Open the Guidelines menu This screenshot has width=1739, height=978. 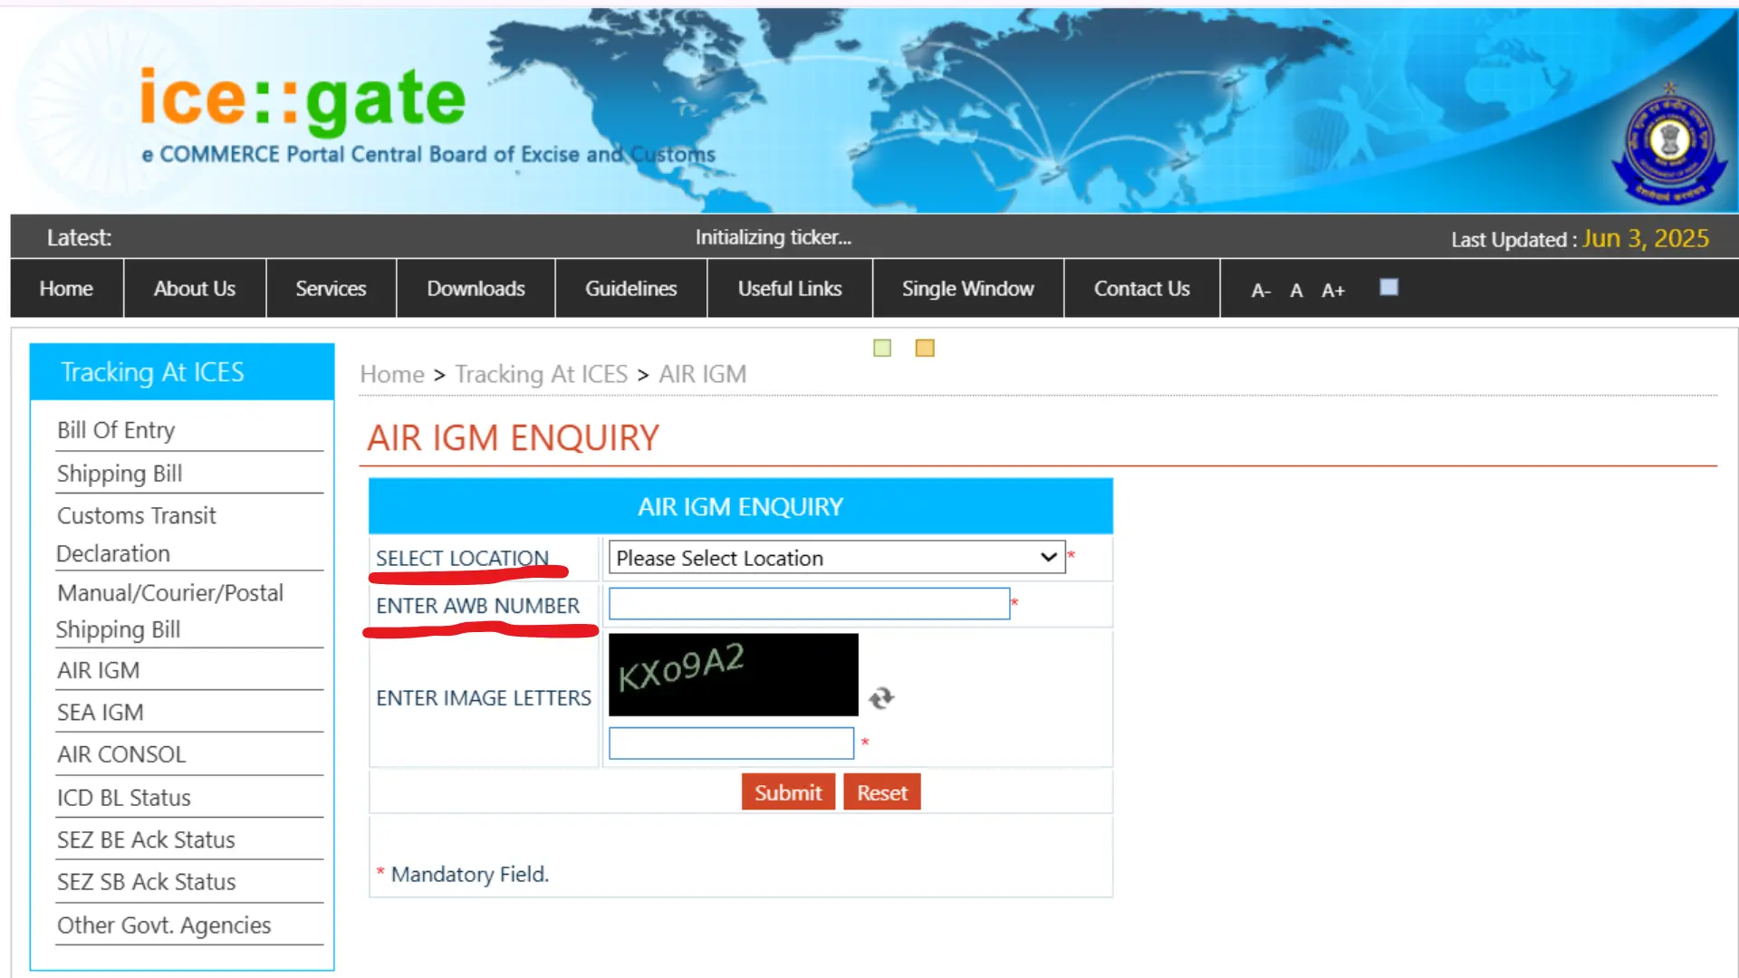631,289
